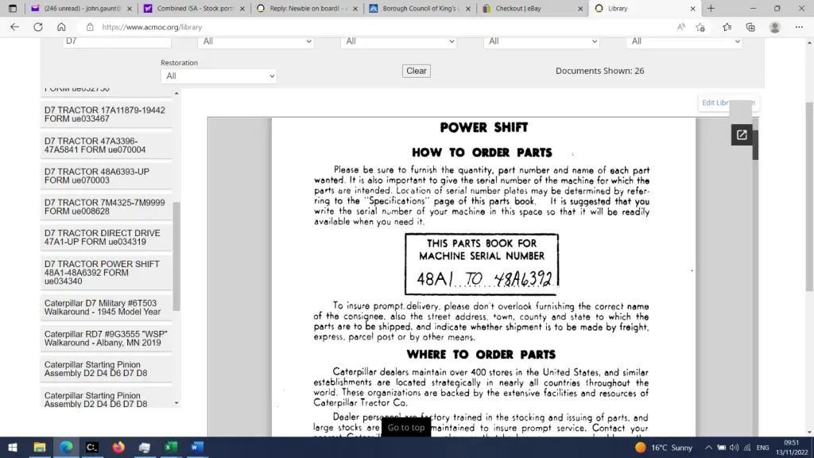814x458 pixels.
Task: Open a new browser tab
Action: (x=711, y=8)
